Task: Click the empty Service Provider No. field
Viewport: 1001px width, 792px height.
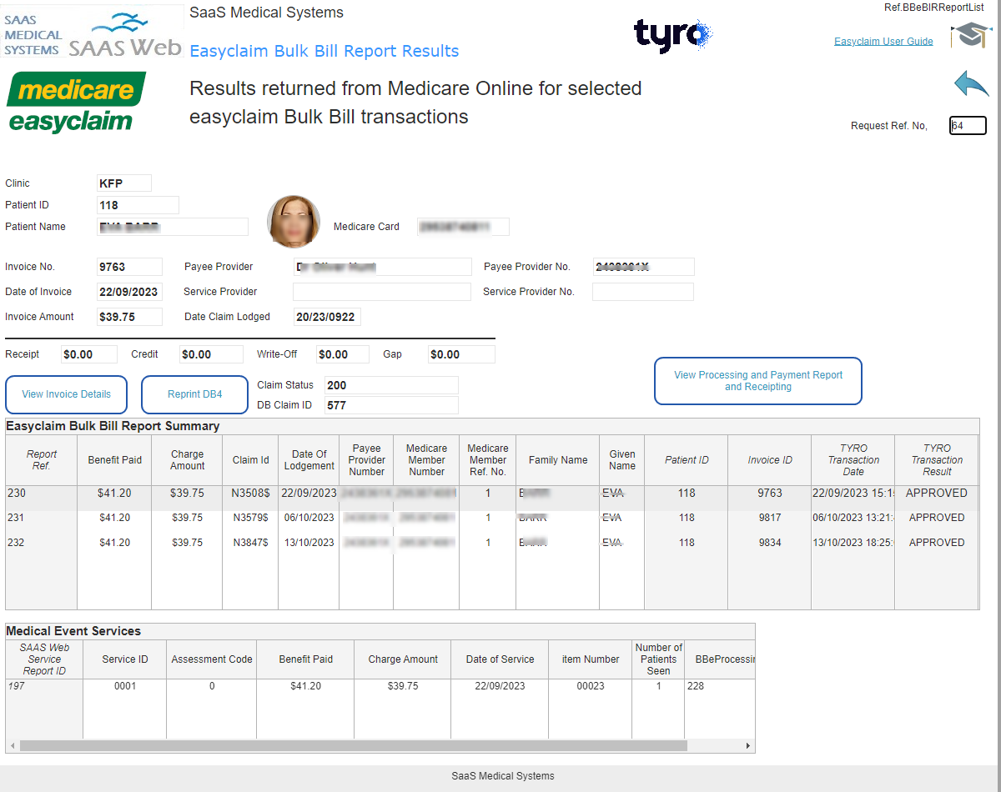Action: (643, 292)
